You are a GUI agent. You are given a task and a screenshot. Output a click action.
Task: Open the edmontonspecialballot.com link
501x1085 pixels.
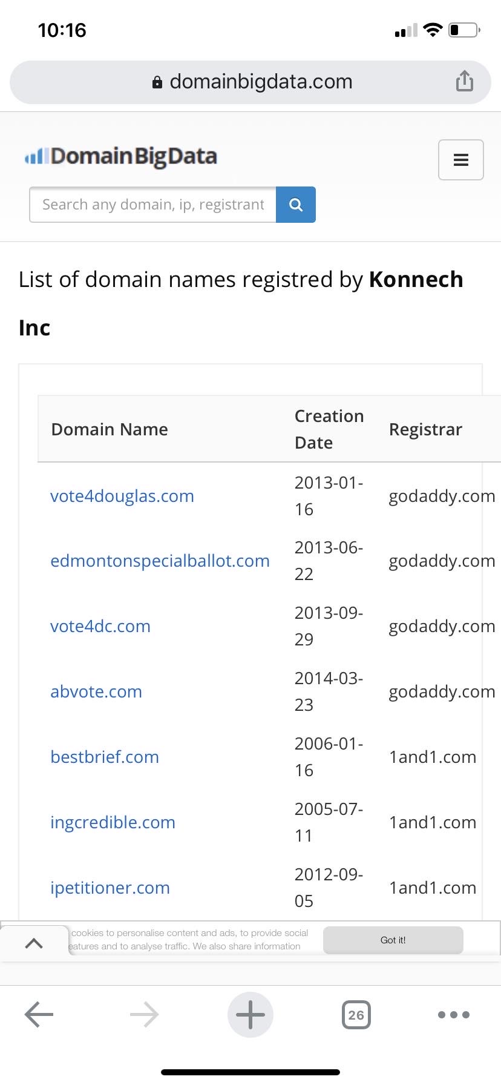[160, 561]
